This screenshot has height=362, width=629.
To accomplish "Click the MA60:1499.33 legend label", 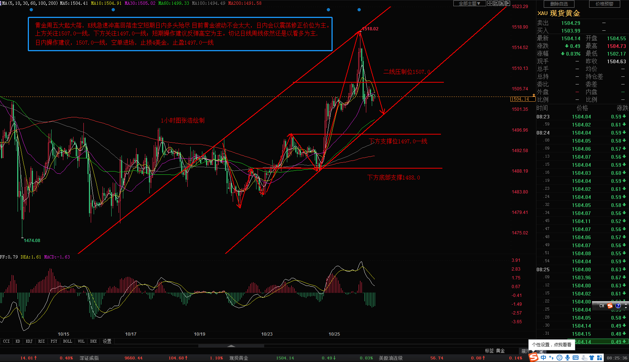I will 173,3.
